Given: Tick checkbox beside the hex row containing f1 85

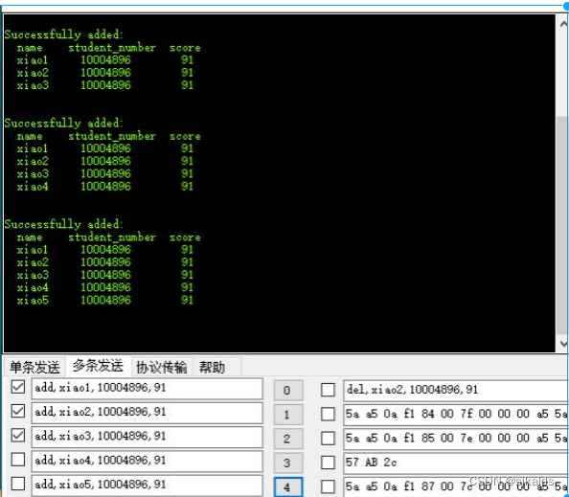Looking at the screenshot, I should 328,439.
